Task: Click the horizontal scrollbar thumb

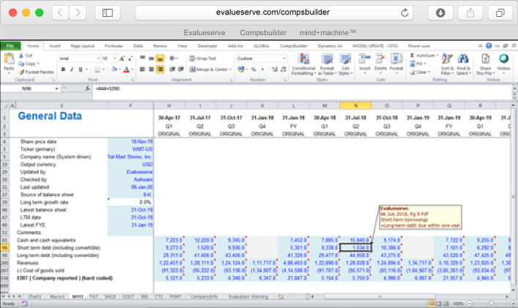Action: coord(380,296)
